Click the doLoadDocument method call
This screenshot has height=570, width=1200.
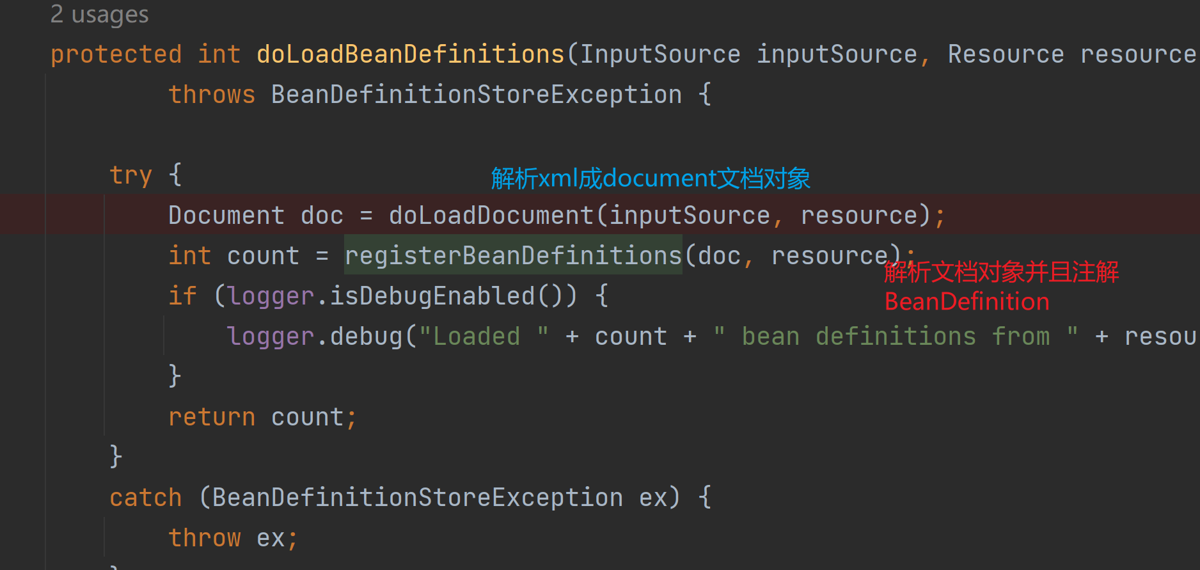[492, 216]
